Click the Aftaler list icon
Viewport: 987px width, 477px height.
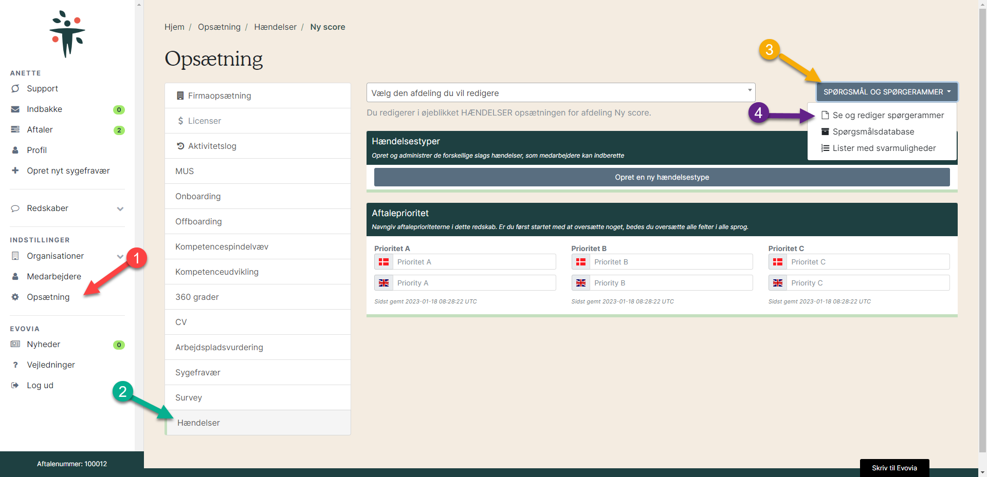click(15, 129)
